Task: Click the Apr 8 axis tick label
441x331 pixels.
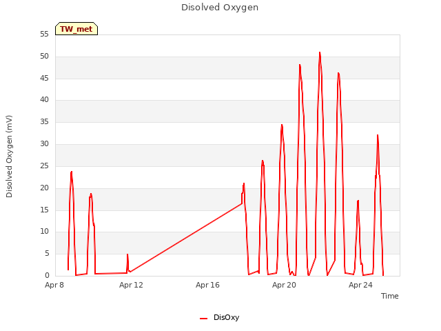Action: 54,285
